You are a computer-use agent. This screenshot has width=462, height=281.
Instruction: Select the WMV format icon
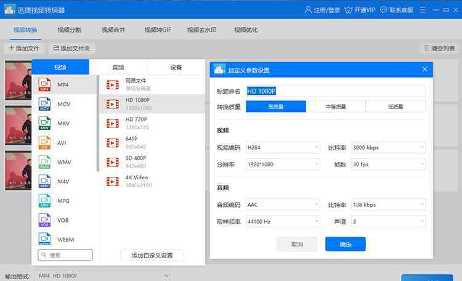44,162
